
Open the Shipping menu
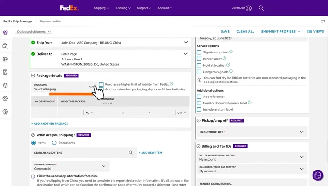pos(102,8)
